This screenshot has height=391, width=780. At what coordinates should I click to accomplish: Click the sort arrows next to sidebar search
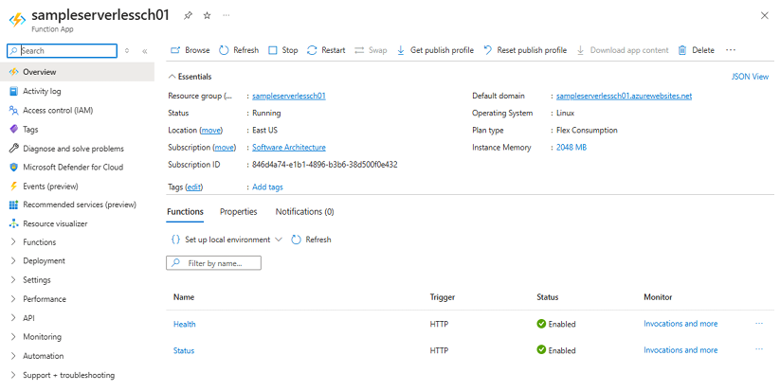tap(127, 51)
